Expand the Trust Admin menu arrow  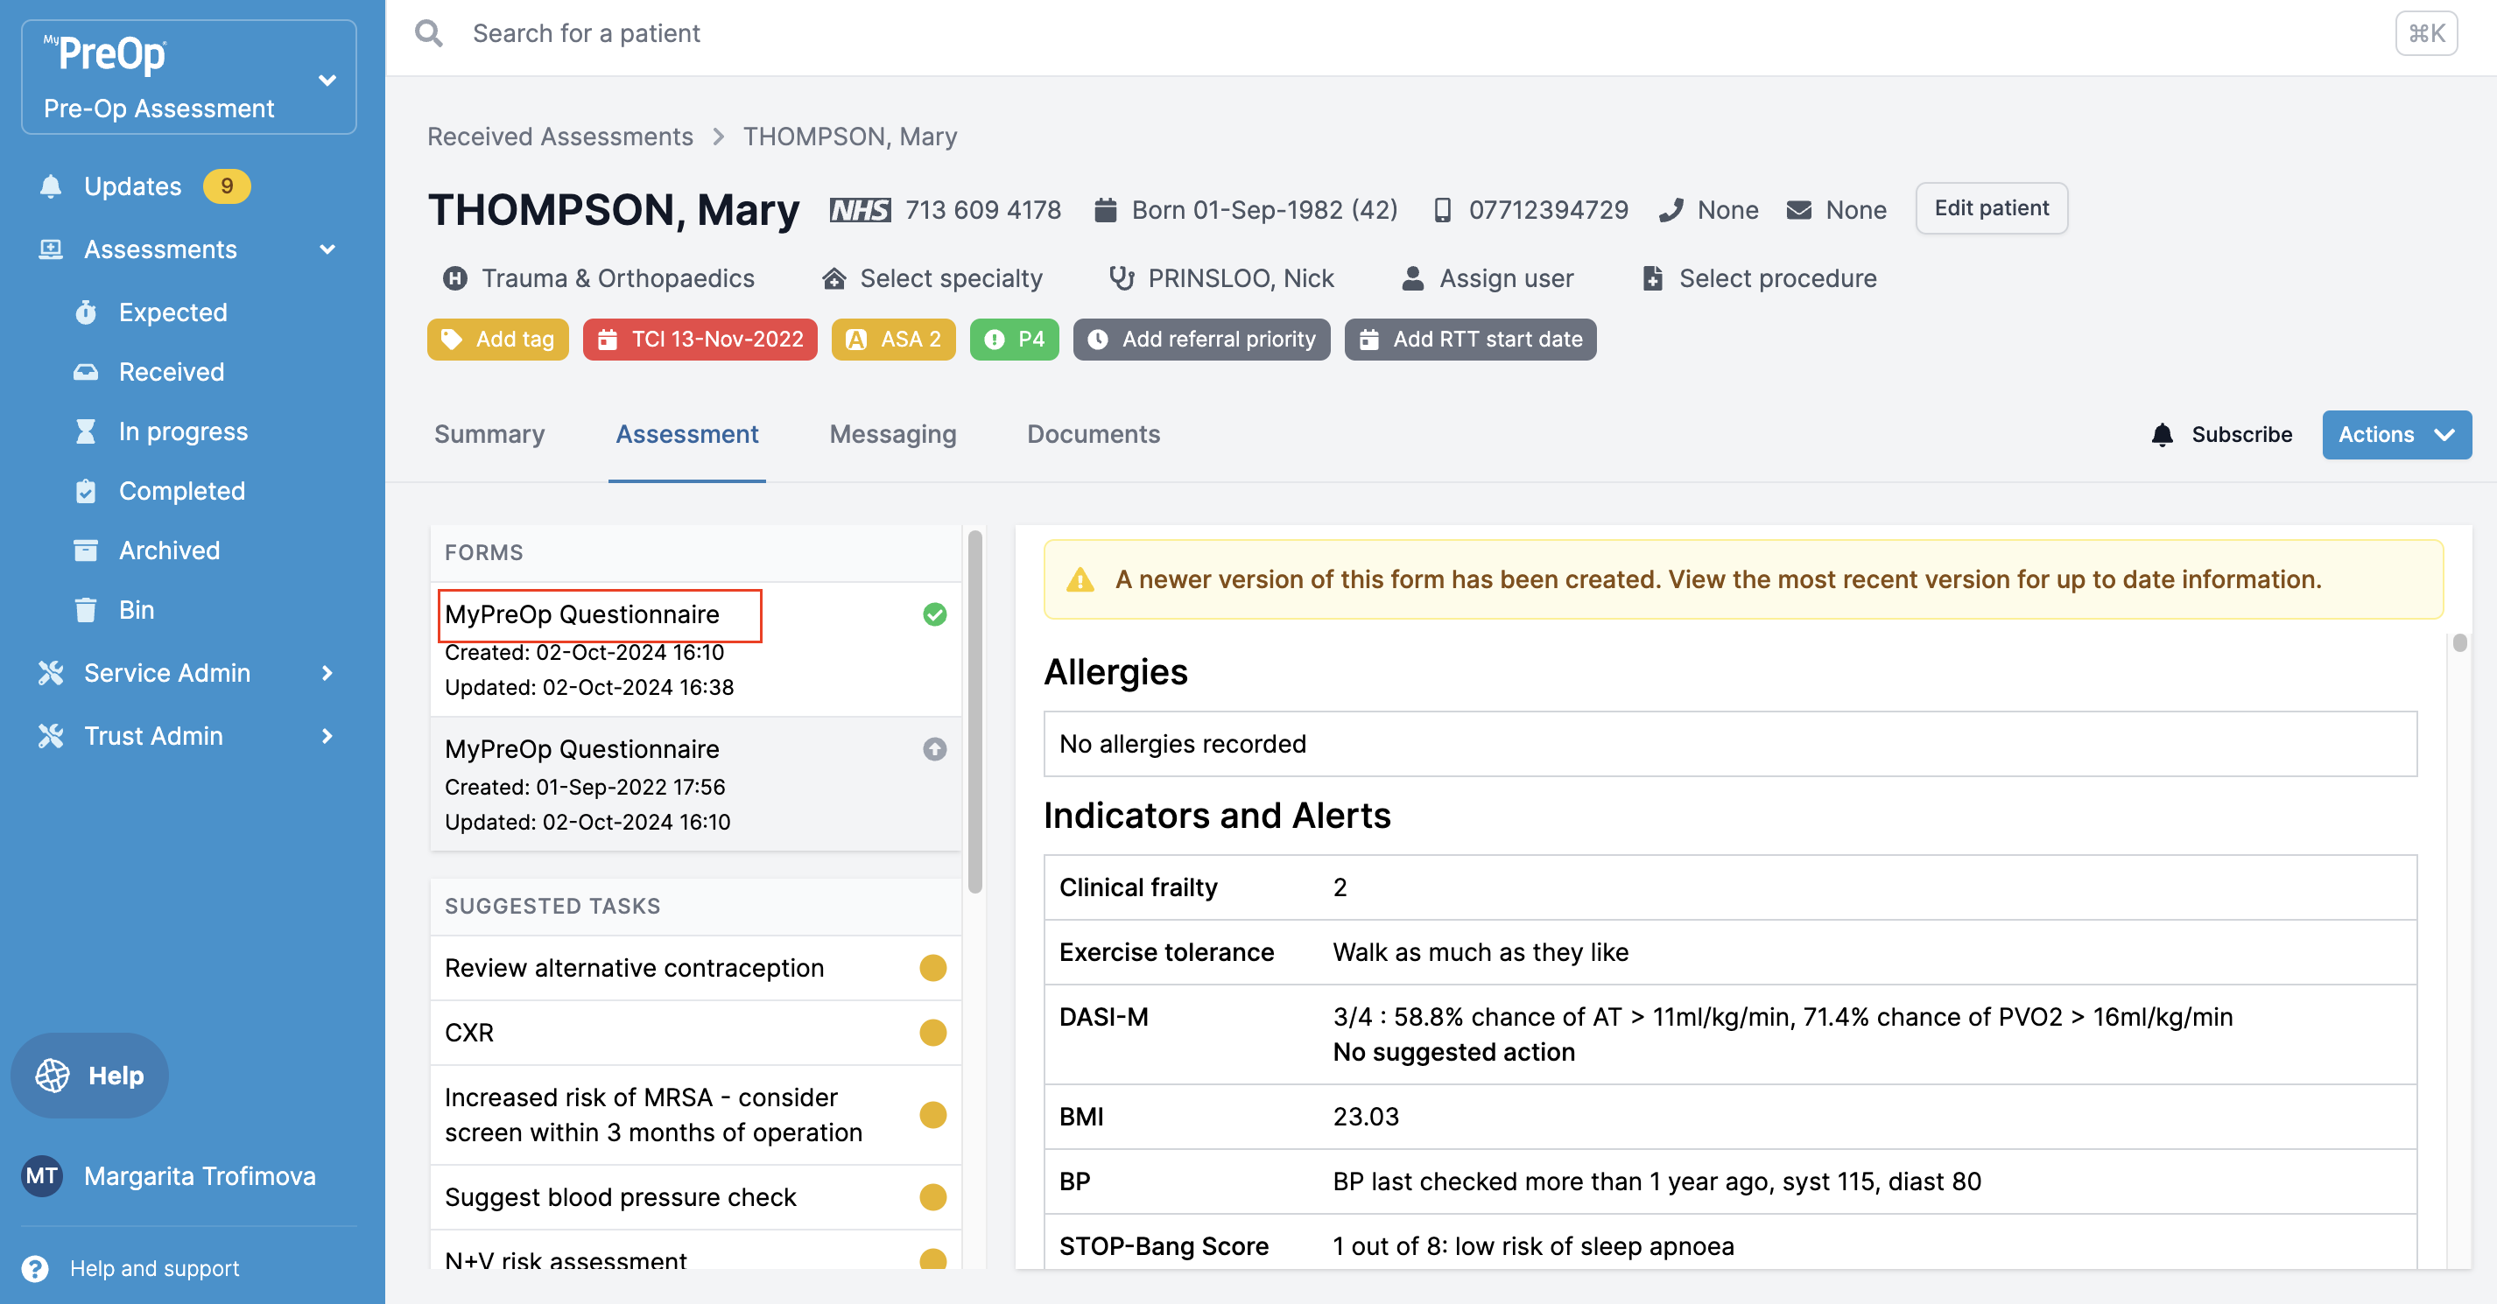point(327,735)
